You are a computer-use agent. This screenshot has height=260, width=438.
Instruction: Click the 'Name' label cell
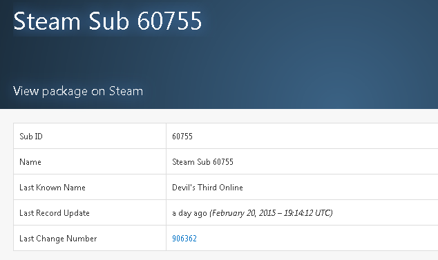click(x=90, y=162)
